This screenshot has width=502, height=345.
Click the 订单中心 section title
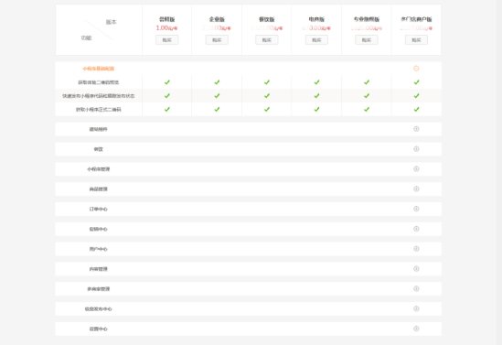tap(98, 209)
